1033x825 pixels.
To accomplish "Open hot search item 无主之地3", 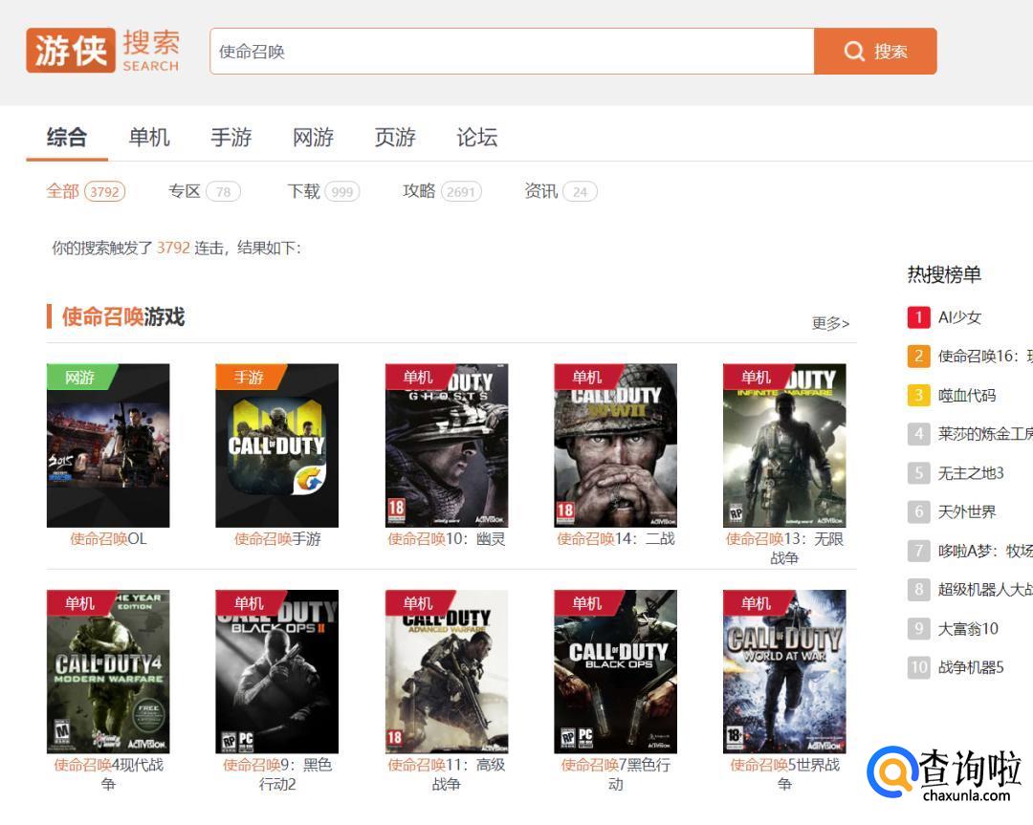I will (x=971, y=473).
